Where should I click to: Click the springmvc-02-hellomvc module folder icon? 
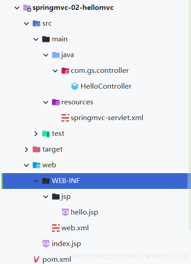tap(27, 8)
